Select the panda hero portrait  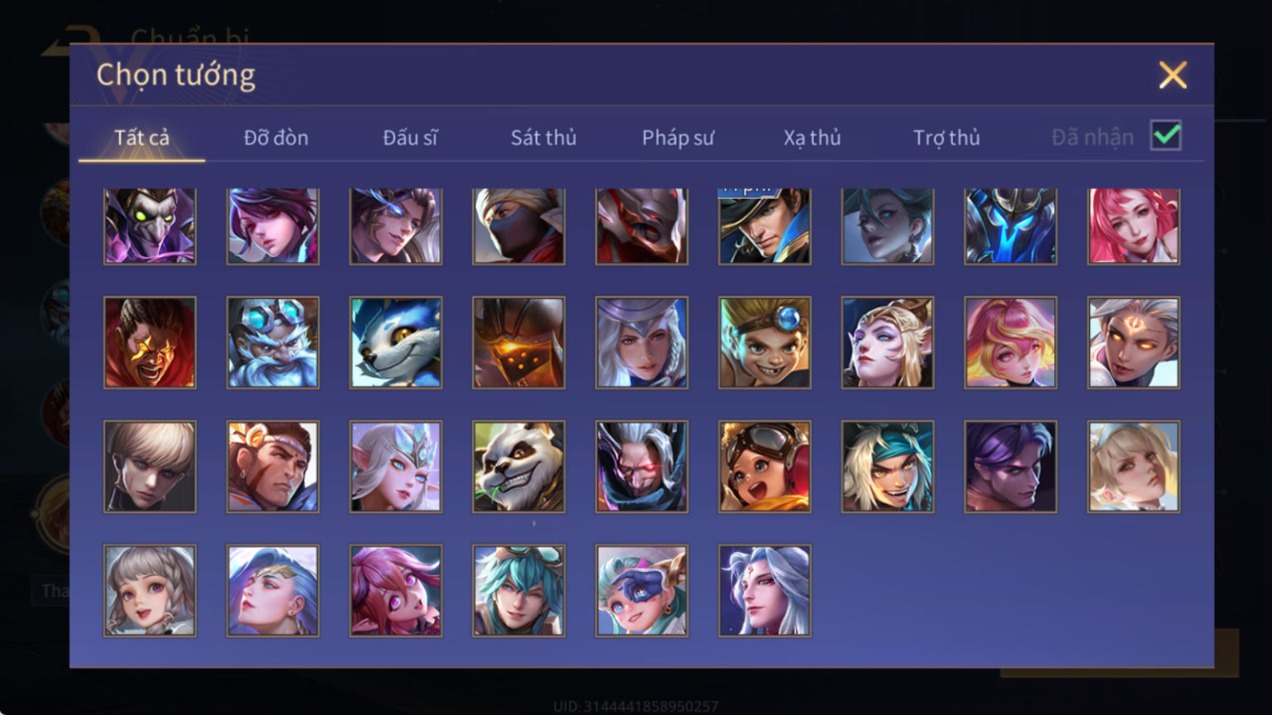(518, 467)
